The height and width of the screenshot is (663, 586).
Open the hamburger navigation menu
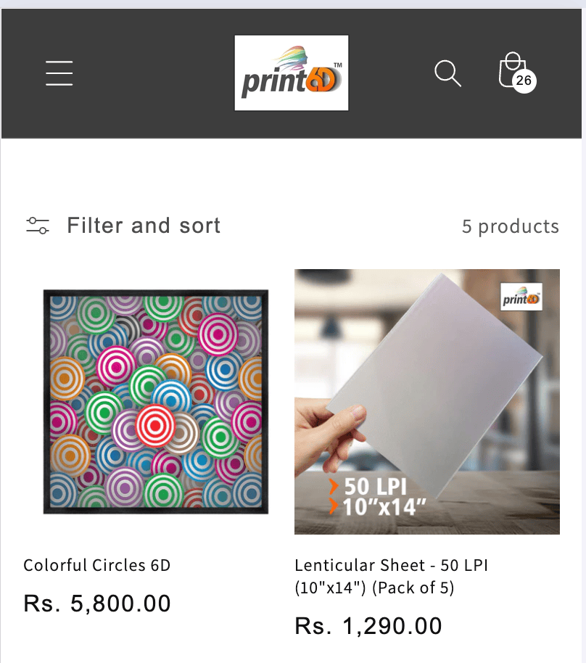pos(59,73)
